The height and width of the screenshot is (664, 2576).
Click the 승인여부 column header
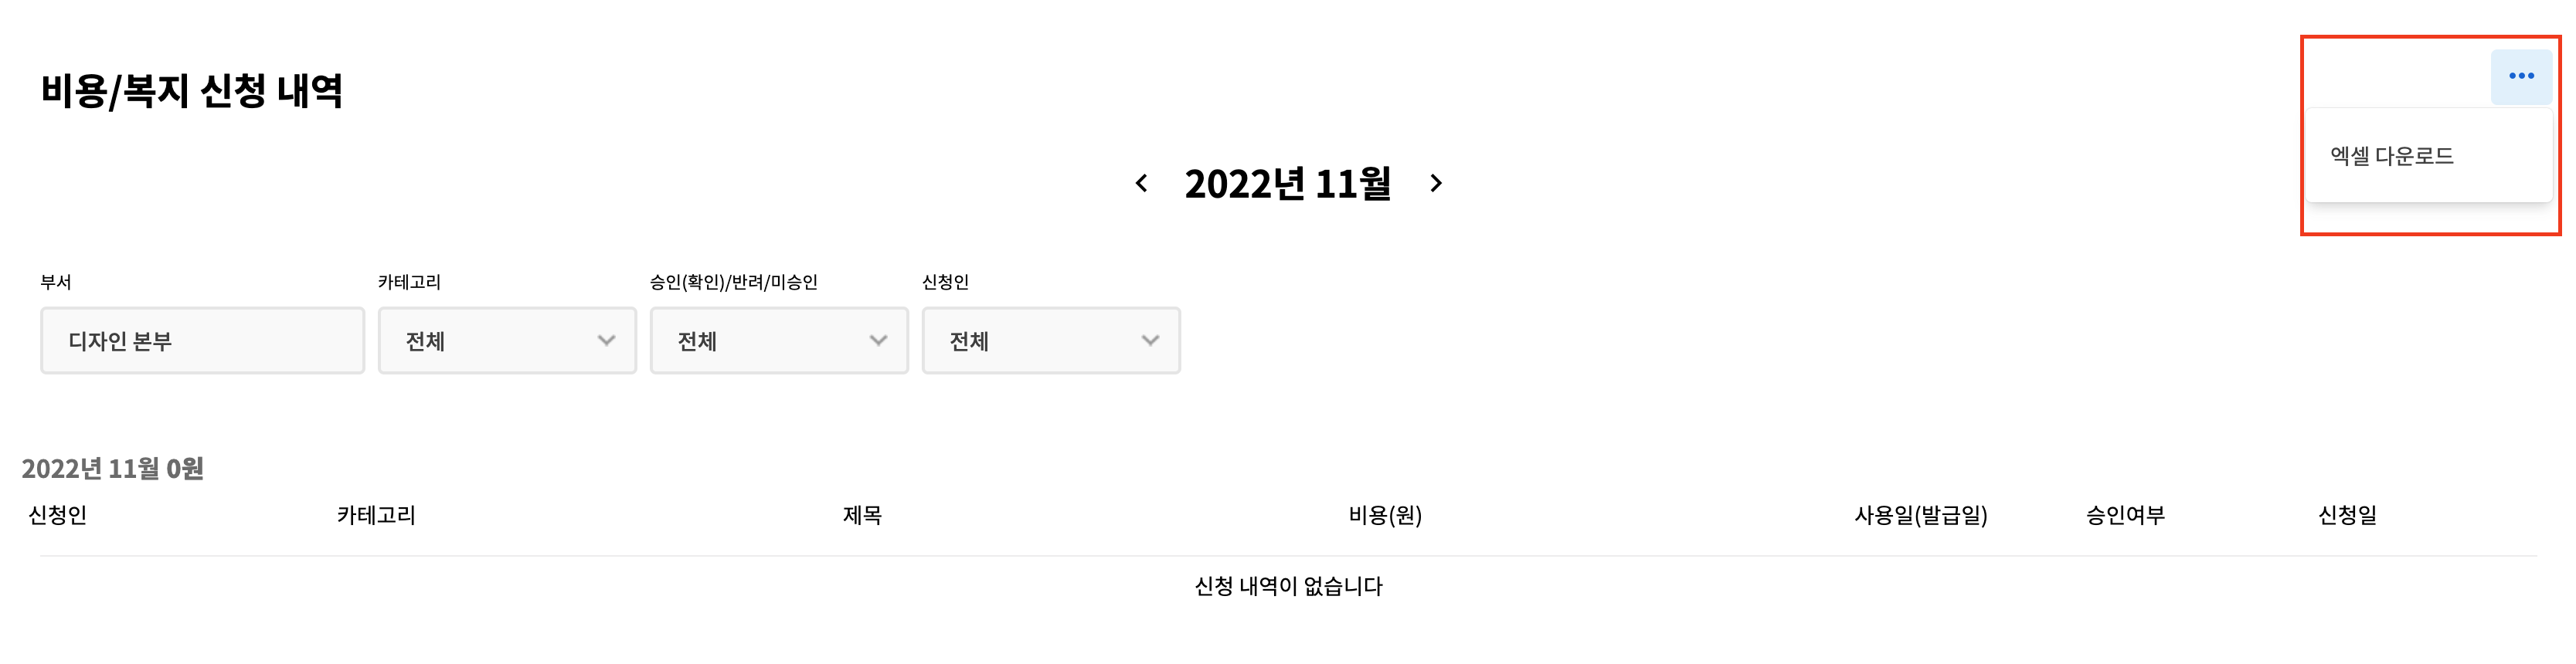[x=2125, y=515]
